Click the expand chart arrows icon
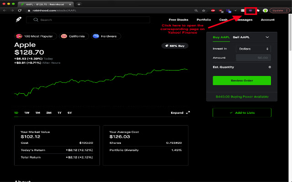292x182 pixels. click(188, 112)
